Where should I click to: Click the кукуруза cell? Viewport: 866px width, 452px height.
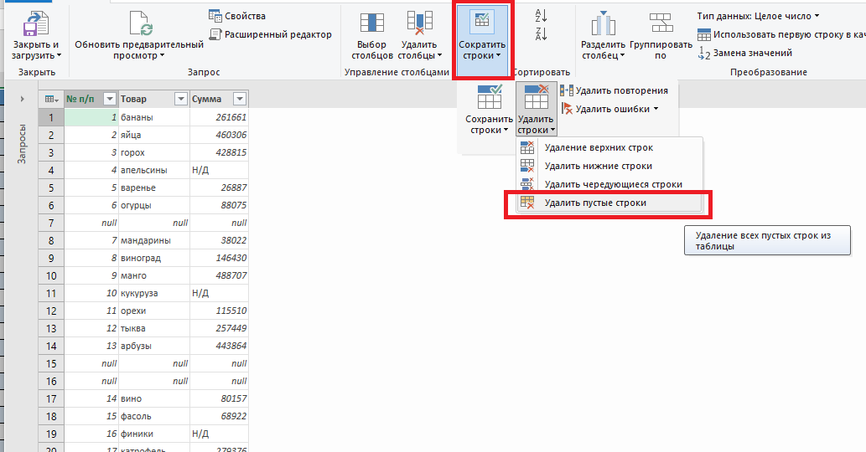tap(154, 293)
